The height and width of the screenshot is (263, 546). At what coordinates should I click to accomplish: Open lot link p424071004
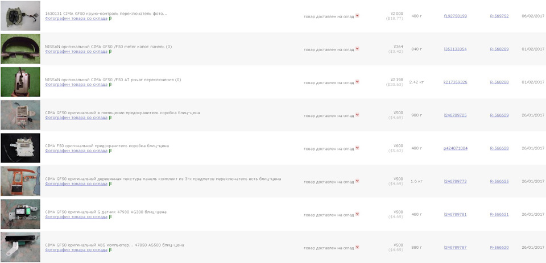click(x=455, y=148)
